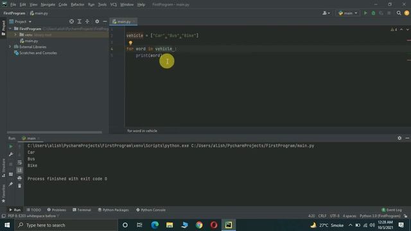Expand External Libraries node
Viewport: 411px width, 231px height.
click(10, 47)
